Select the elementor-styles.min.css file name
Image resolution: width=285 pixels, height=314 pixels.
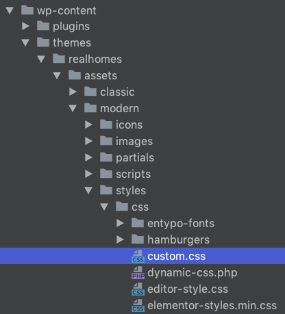tap(212, 306)
